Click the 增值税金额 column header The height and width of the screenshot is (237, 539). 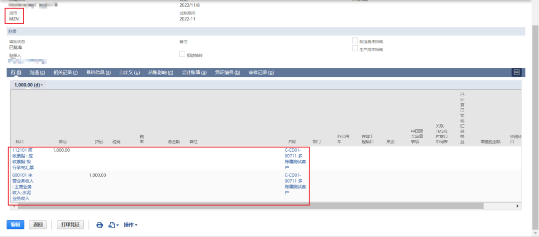(491, 142)
